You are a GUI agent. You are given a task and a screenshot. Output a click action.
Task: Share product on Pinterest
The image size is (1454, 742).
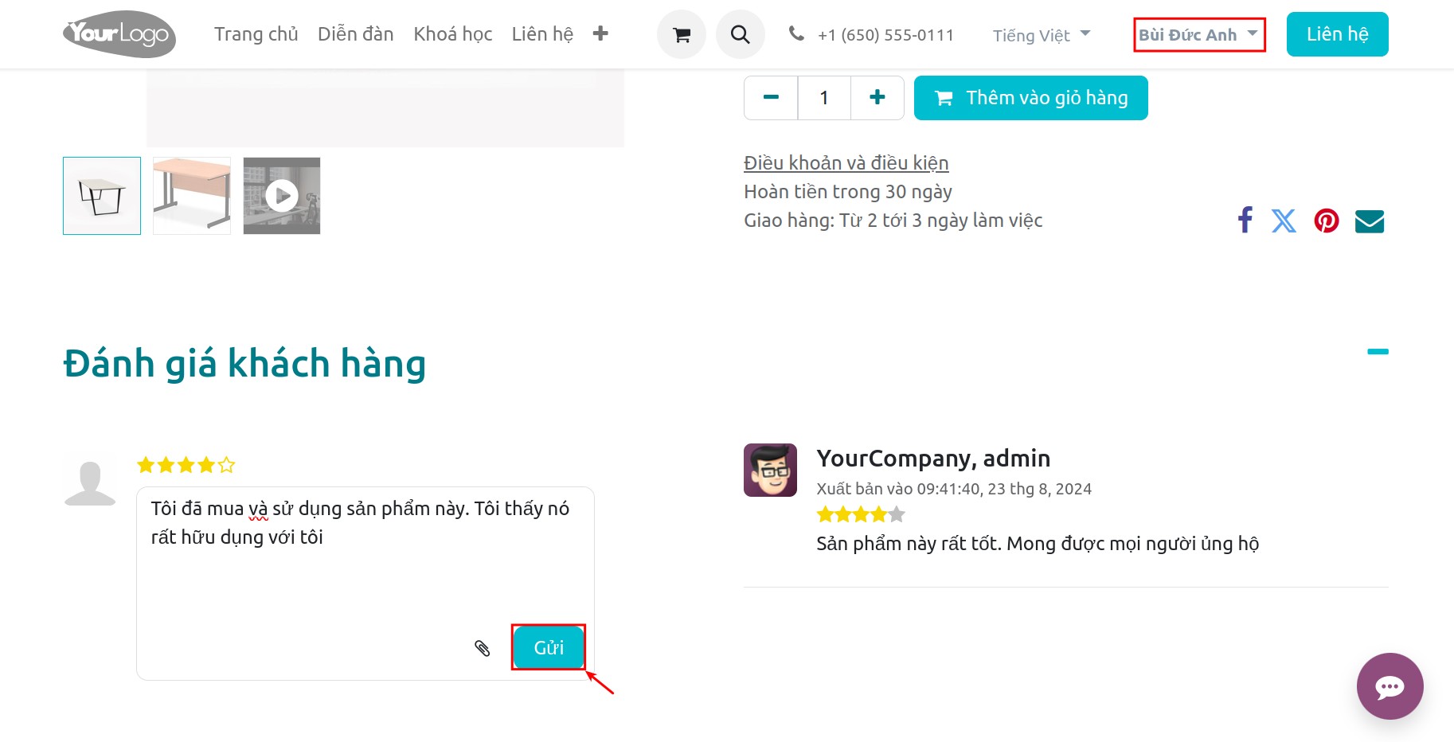tap(1326, 221)
